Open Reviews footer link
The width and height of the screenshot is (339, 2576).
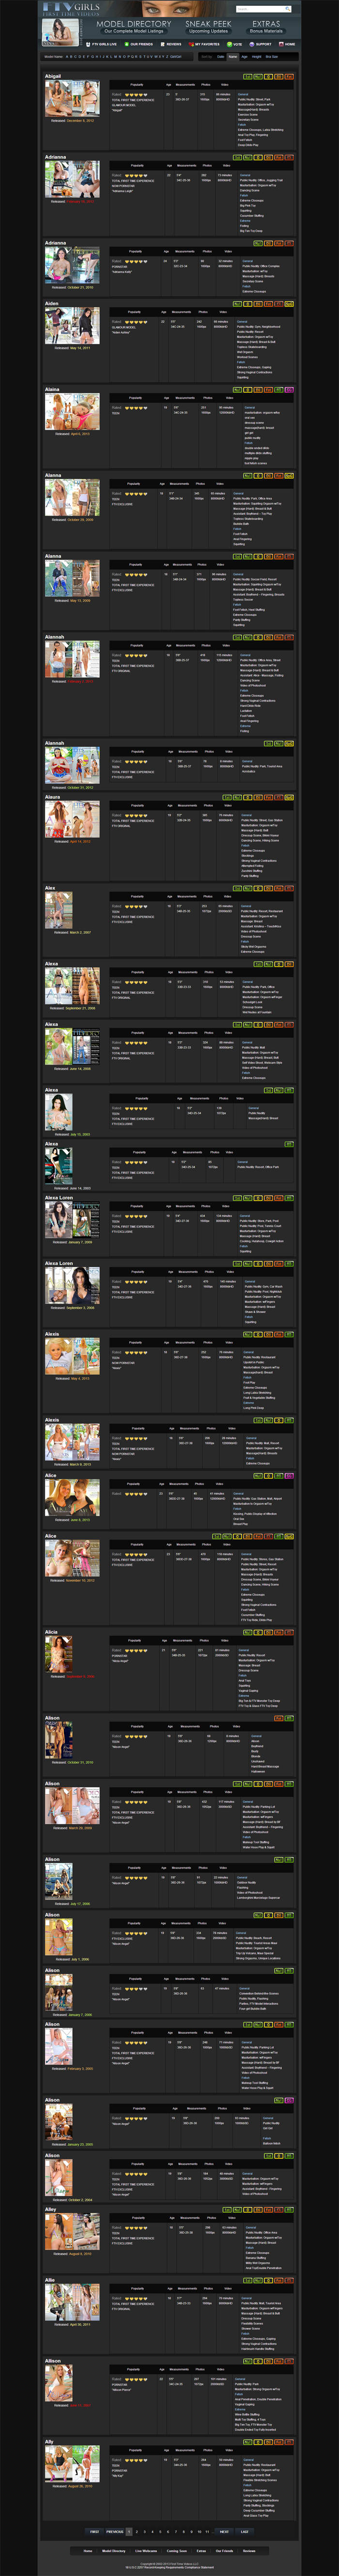250,2551
